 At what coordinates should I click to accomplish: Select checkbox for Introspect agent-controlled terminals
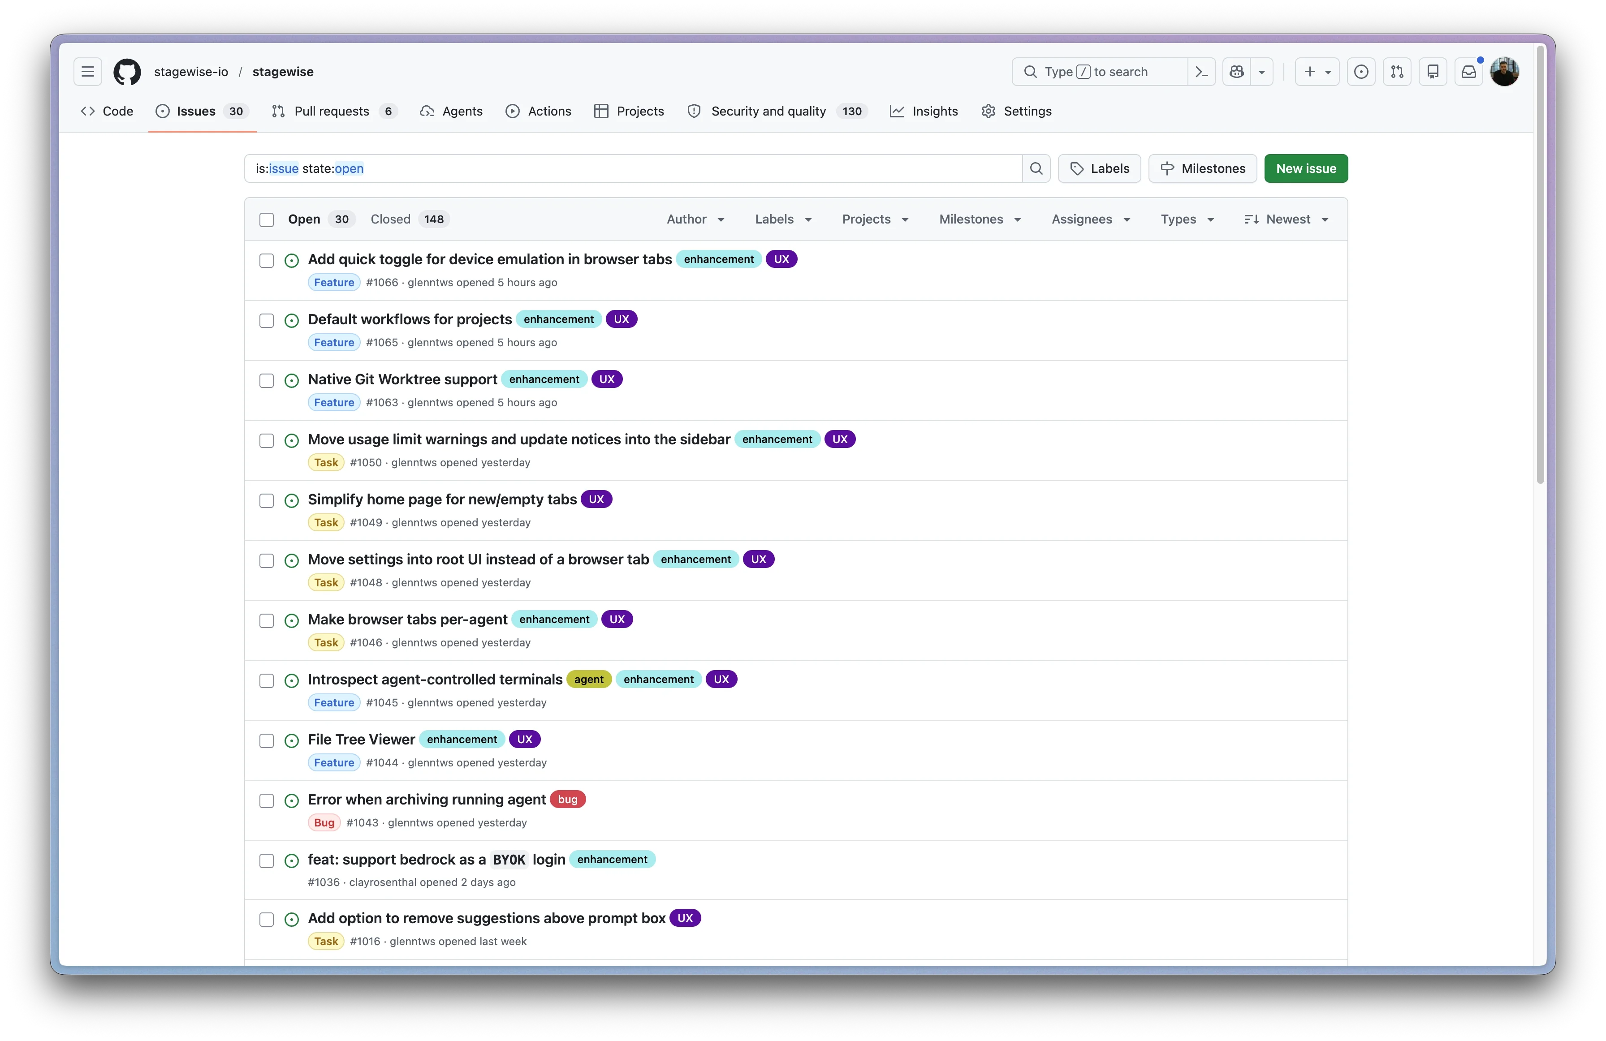tap(267, 681)
